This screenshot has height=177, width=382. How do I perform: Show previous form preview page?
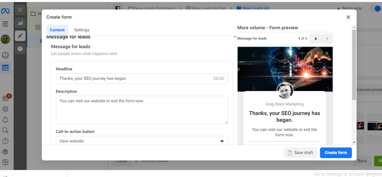[x=315, y=39]
